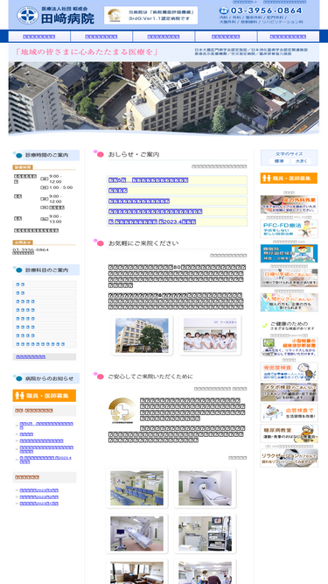Image resolution: width=328 pixels, height=584 pixels.
Task: Click the Tasaki Hospital cross logo
Action: click(x=27, y=15)
